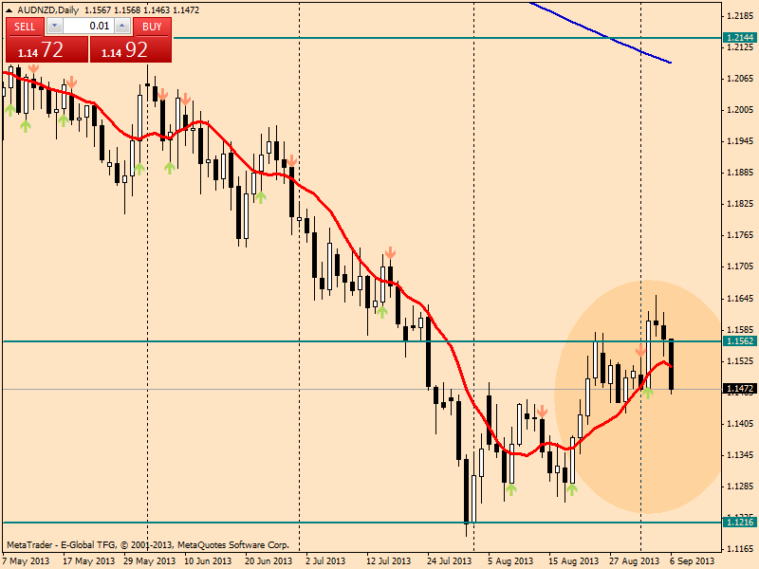
Task: Click the 1.1285 price axis label
Action: [740, 486]
